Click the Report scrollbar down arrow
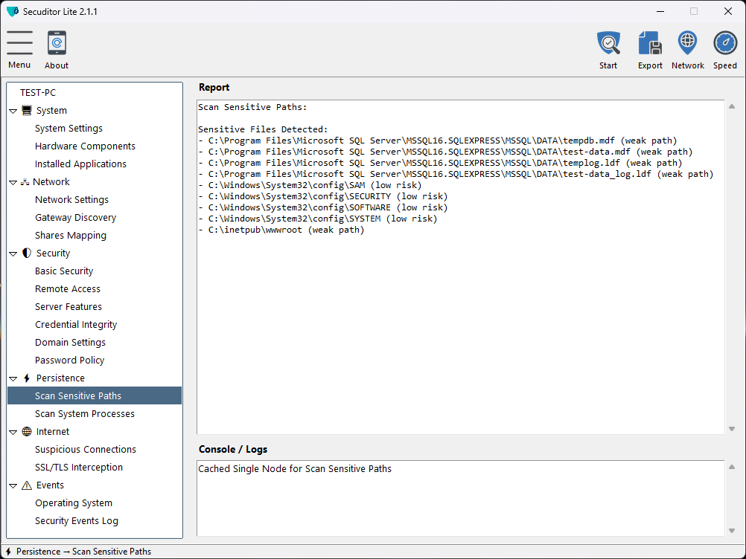The width and height of the screenshot is (746, 559). click(x=731, y=428)
